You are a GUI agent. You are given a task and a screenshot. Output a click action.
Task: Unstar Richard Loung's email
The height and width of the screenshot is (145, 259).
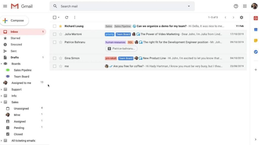click(x=61, y=26)
